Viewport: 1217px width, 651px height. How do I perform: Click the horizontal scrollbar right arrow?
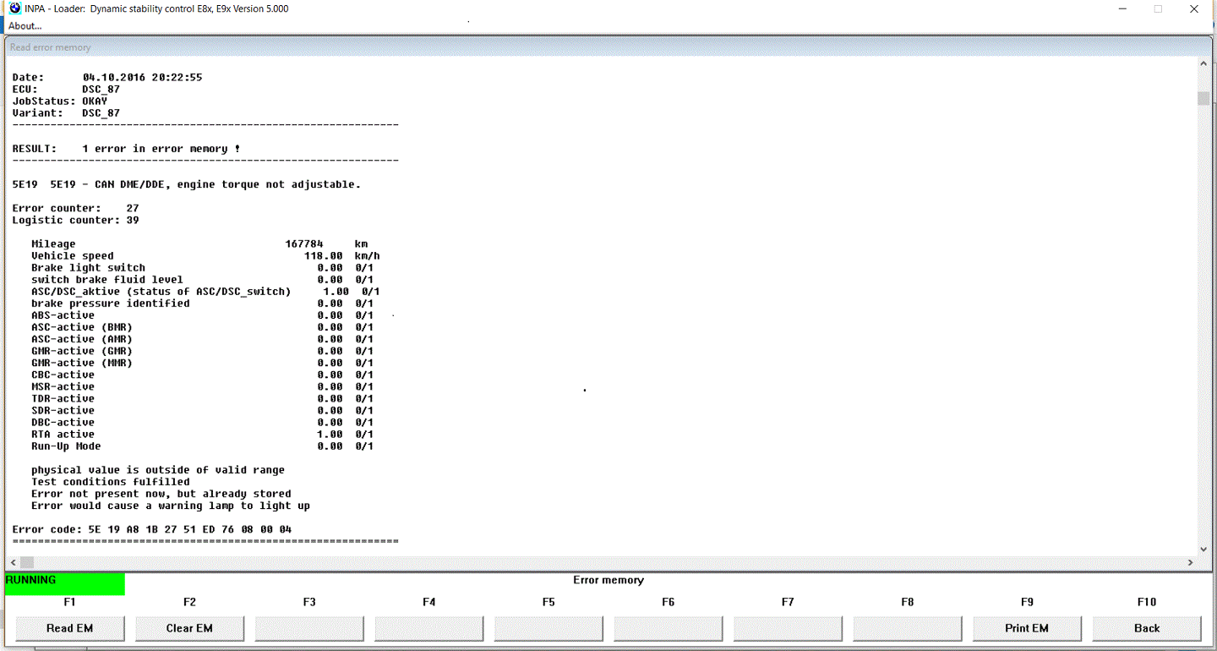point(1191,562)
